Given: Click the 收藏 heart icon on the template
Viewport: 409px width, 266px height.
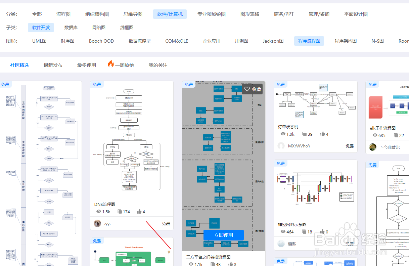Looking at the screenshot, I should pos(247,89).
